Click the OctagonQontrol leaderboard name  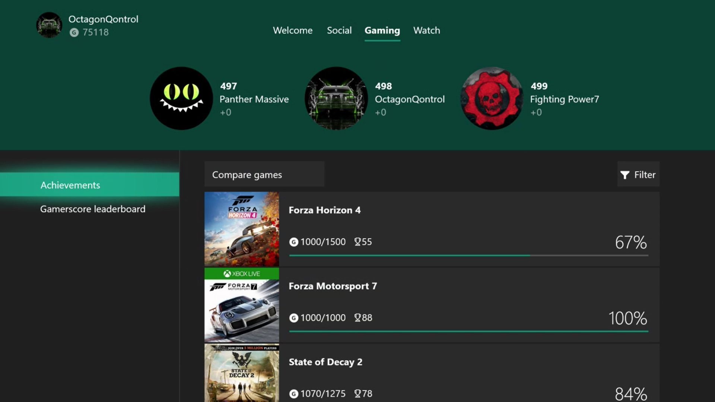click(x=410, y=99)
